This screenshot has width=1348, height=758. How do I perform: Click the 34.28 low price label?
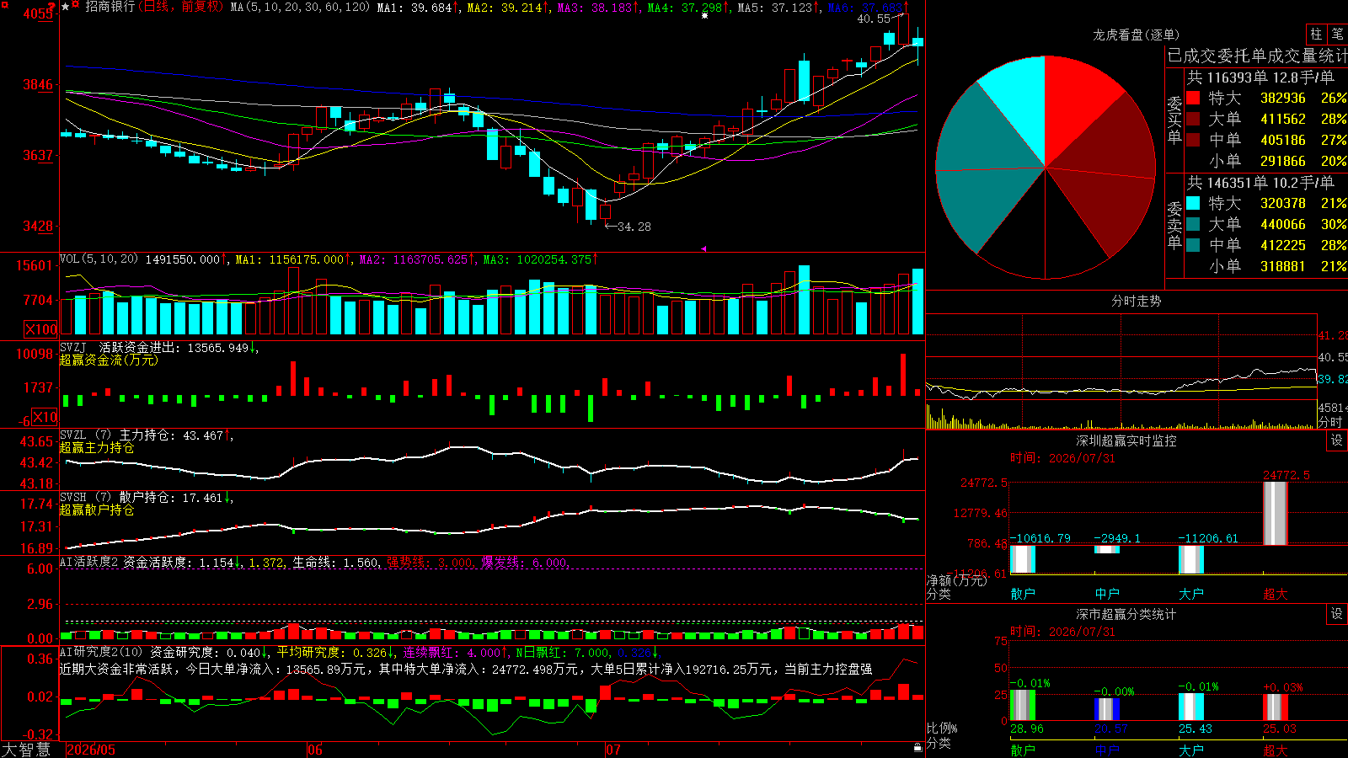point(634,227)
